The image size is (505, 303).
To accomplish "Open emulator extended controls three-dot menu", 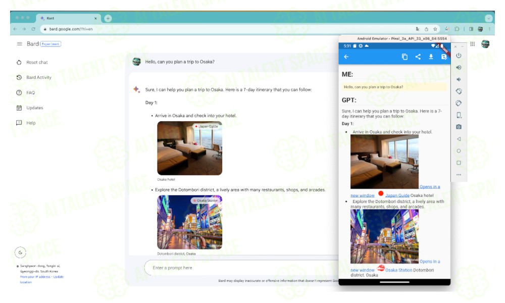I will (459, 175).
